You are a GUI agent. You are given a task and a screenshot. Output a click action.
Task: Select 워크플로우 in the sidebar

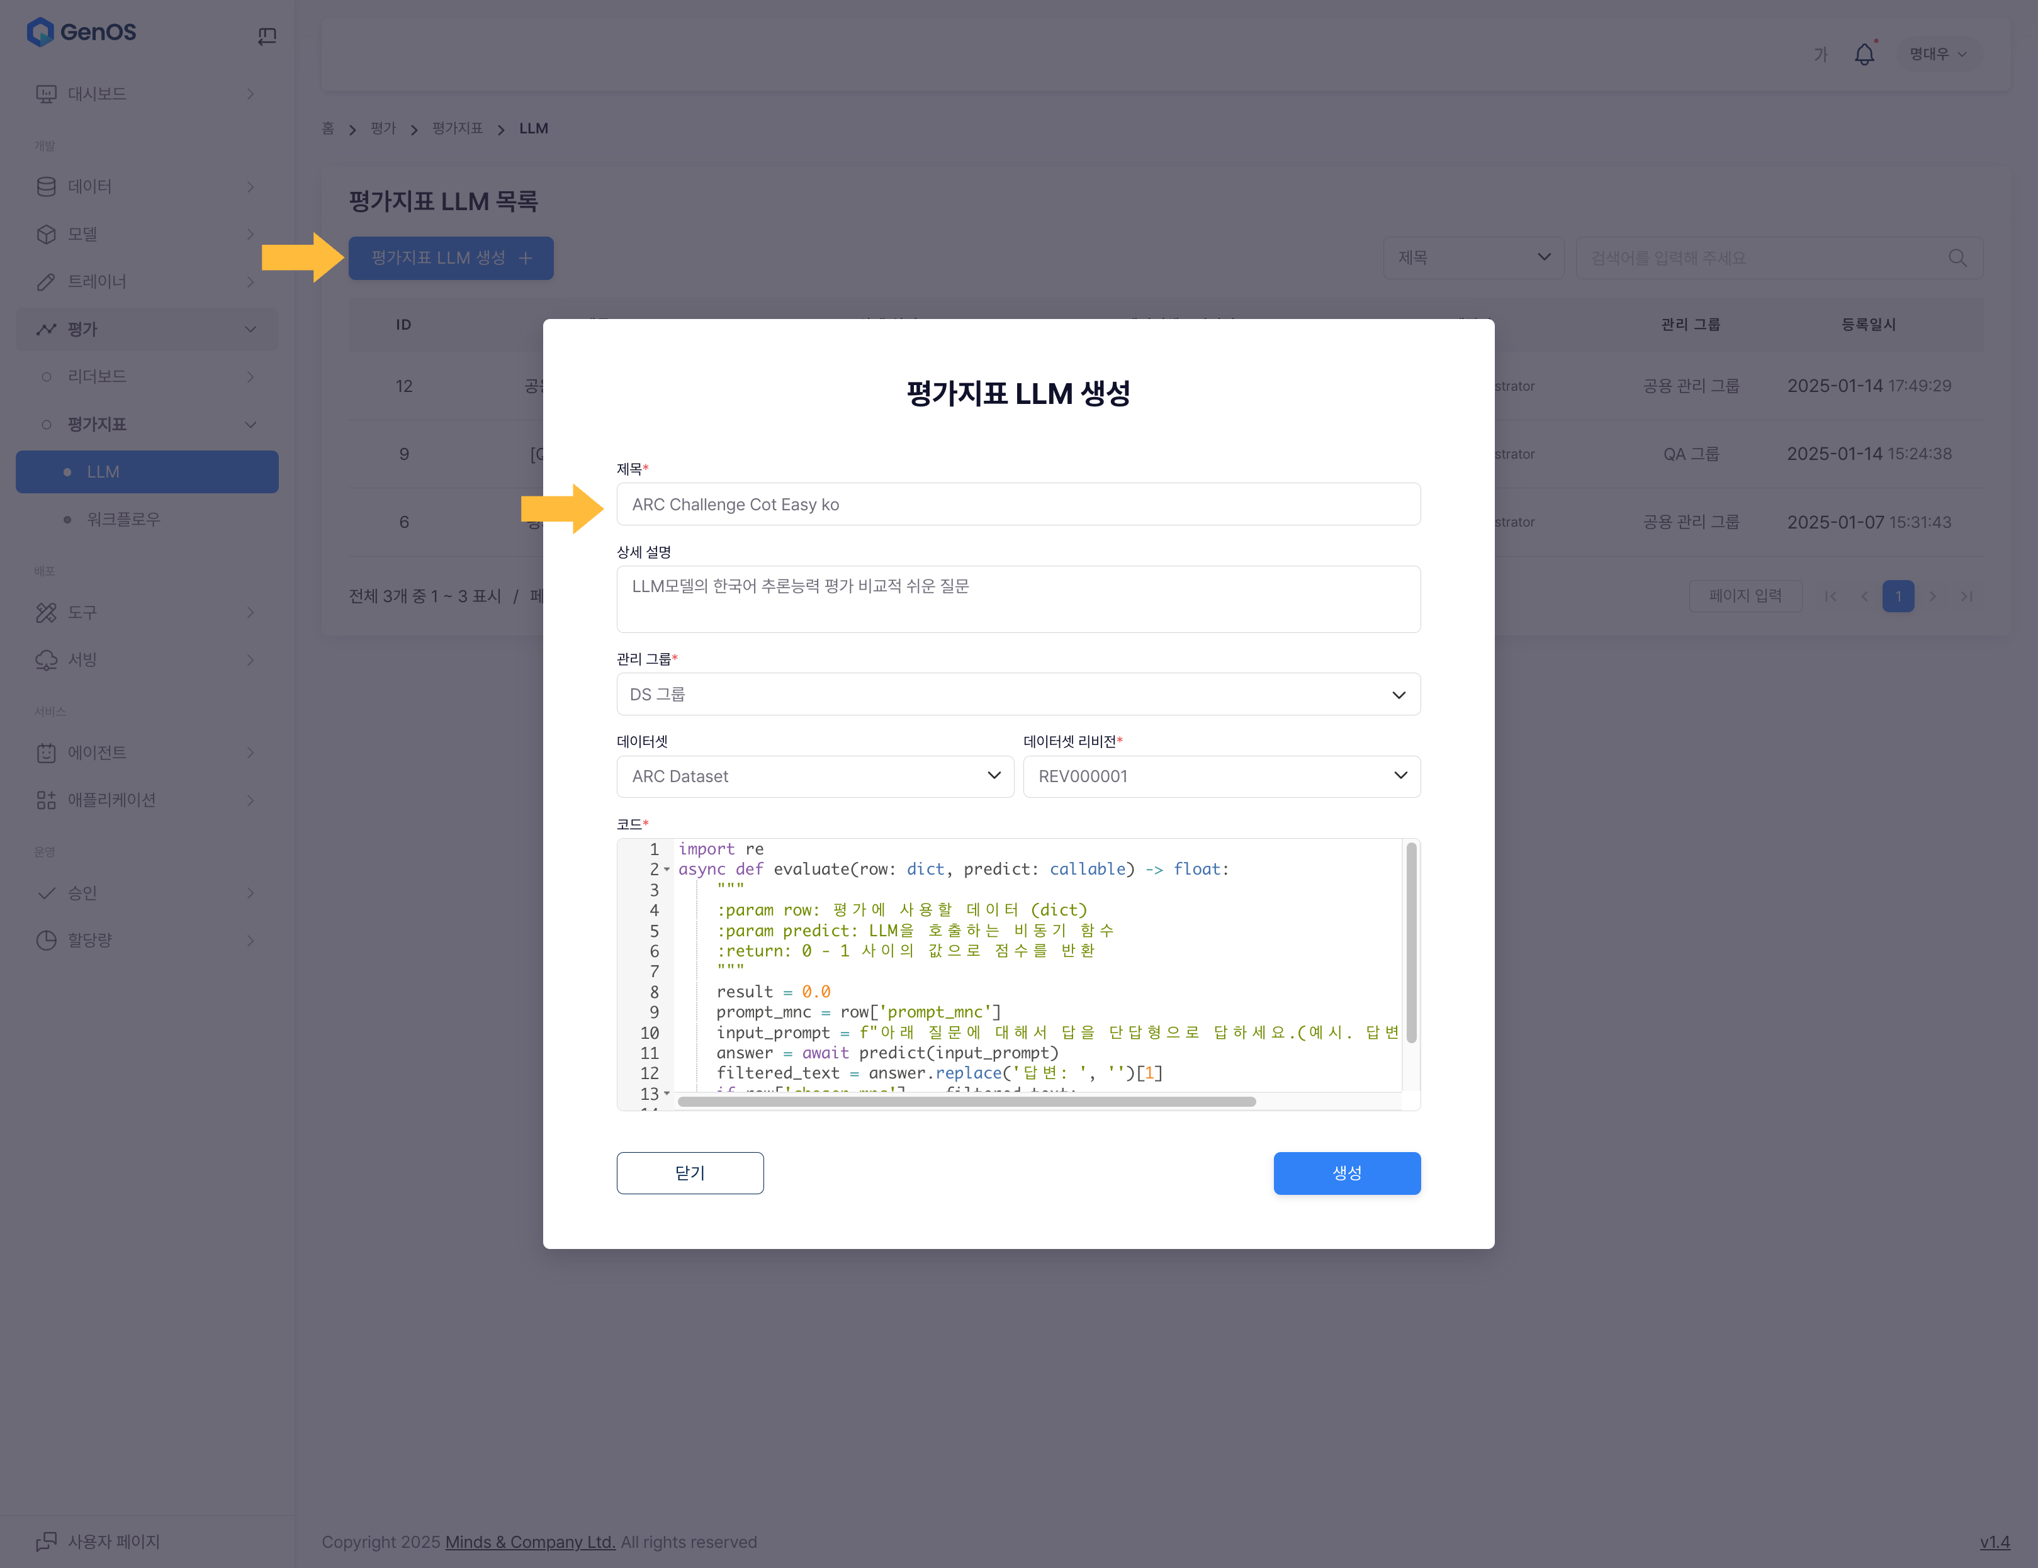click(123, 518)
